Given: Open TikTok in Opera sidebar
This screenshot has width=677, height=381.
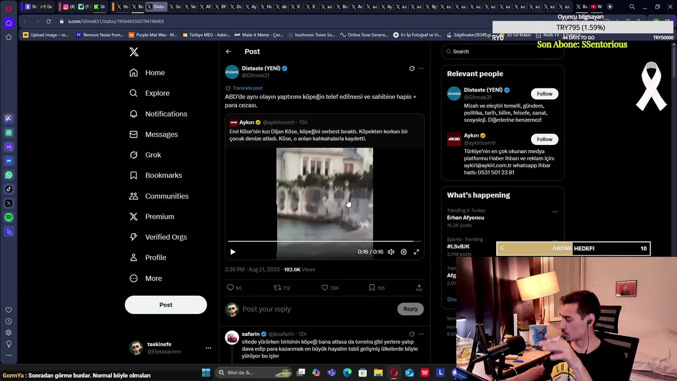Looking at the screenshot, I should [8, 189].
